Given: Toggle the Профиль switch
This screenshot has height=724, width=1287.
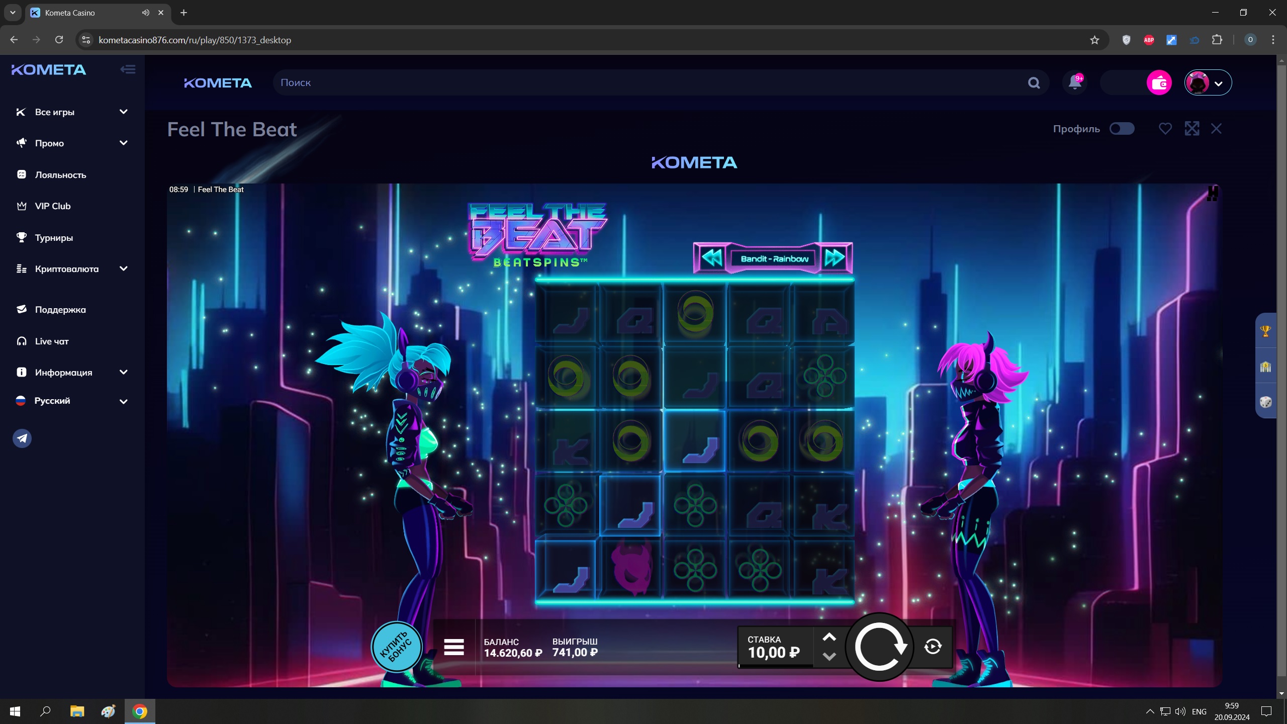Looking at the screenshot, I should coord(1122,129).
